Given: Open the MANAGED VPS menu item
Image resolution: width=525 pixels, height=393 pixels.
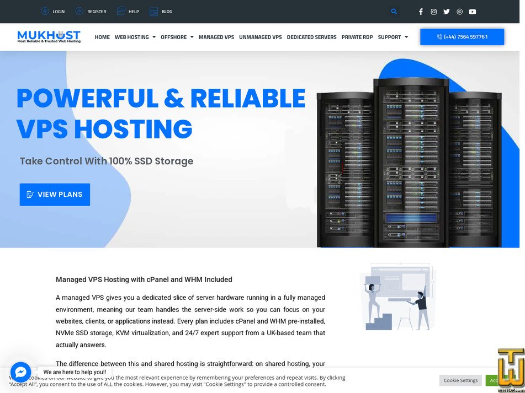Looking at the screenshot, I should [x=216, y=37].
